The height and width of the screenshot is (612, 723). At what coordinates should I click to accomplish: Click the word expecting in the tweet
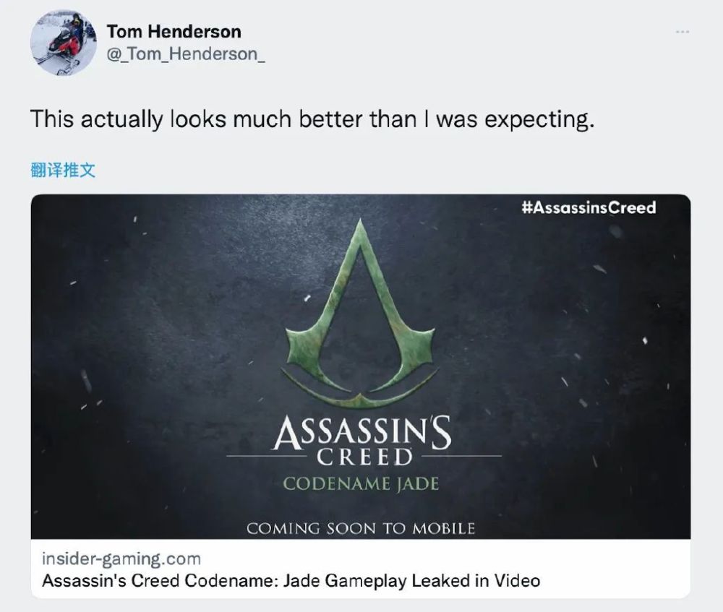[x=539, y=121]
